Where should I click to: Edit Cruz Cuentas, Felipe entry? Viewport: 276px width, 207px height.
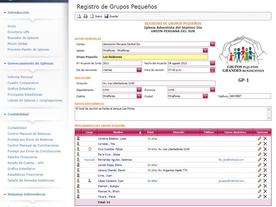point(259,149)
